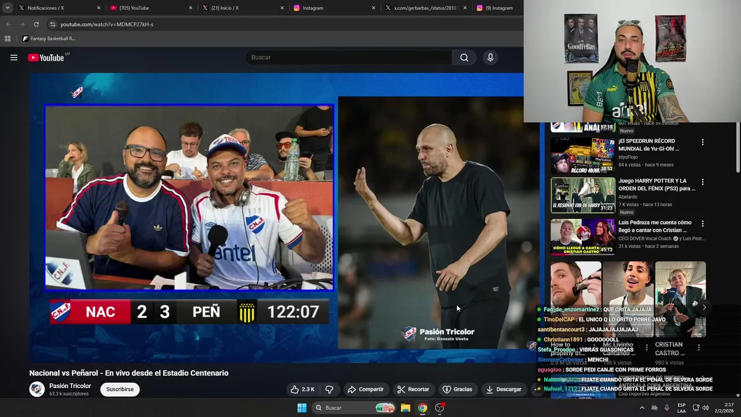Screen dimensions: 741x417
Task: Click the video title Nacional vs Peñarol text
Action: point(129,373)
